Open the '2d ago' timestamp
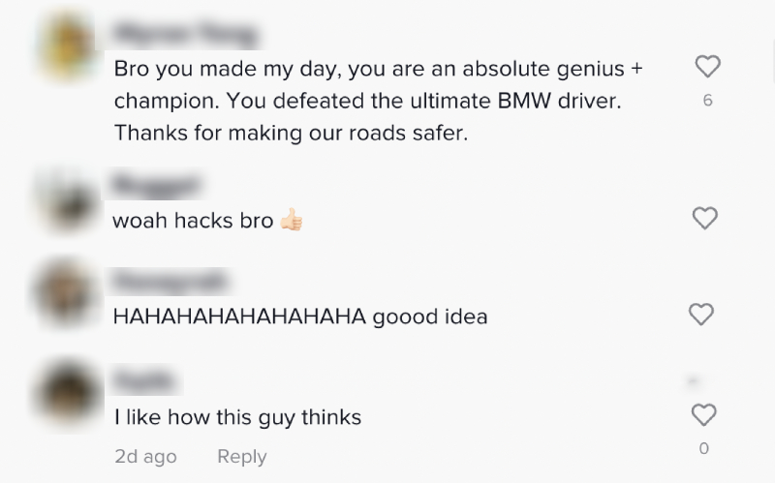Viewport: 775px width, 483px height. (146, 456)
